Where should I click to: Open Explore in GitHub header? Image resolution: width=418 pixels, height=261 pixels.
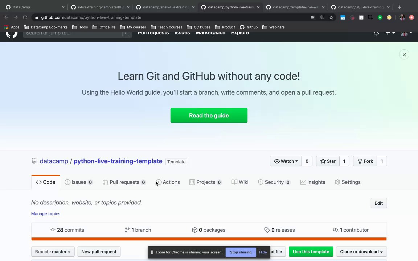(x=240, y=34)
